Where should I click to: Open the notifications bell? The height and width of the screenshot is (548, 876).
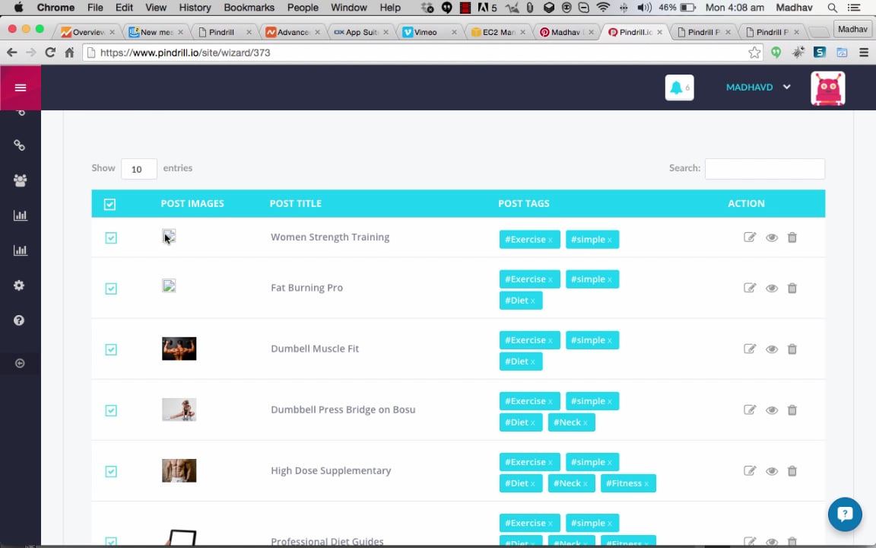tap(679, 88)
